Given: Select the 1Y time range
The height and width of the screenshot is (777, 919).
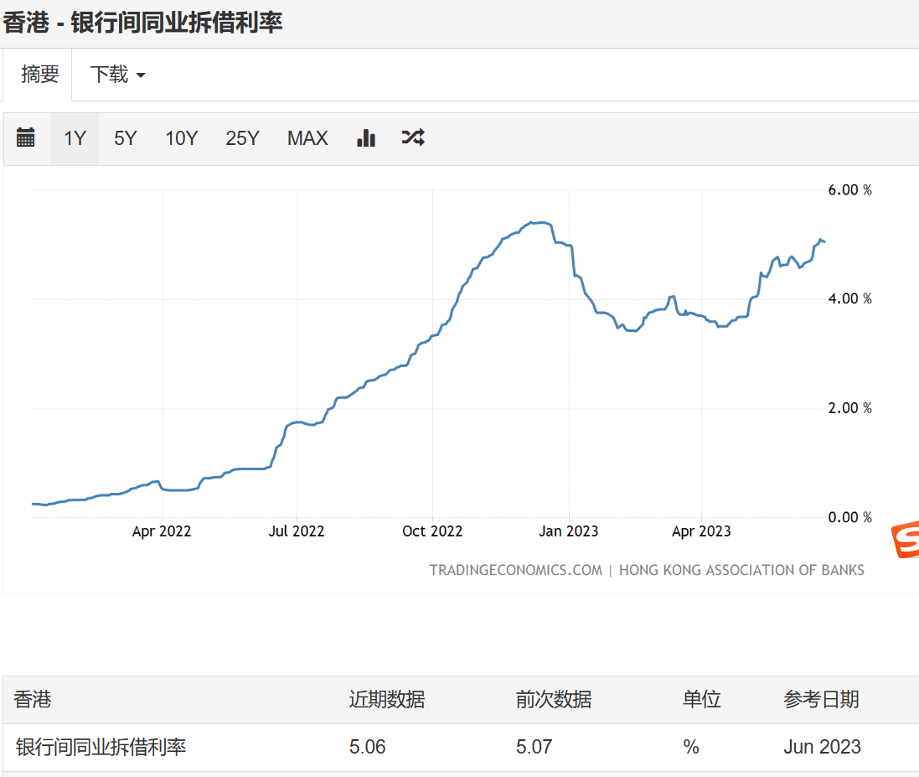Looking at the screenshot, I should click(x=75, y=138).
